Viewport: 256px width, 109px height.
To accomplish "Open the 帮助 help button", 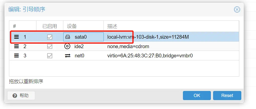I will 21,96.
